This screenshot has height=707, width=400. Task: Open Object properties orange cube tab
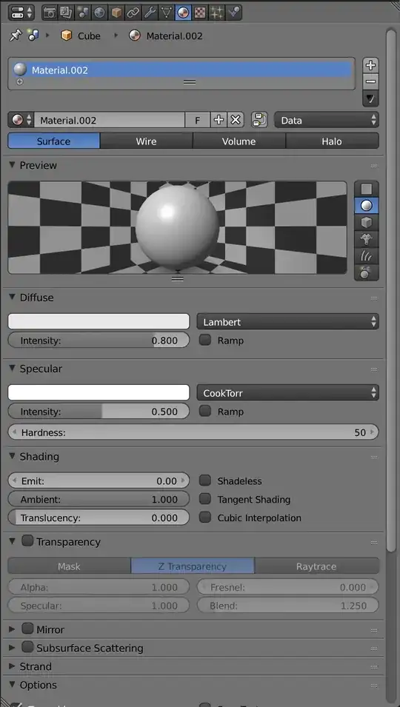pos(116,13)
